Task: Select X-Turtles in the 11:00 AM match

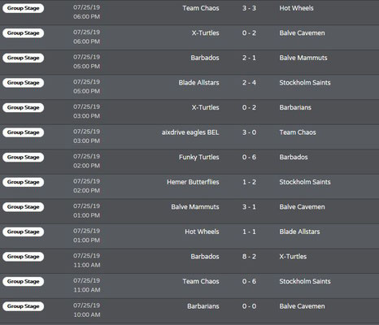Action: [293, 257]
